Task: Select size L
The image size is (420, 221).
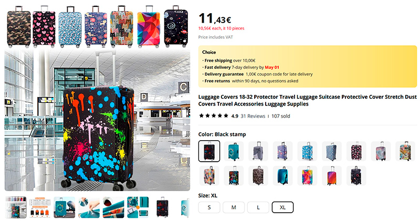Action: click(x=258, y=207)
